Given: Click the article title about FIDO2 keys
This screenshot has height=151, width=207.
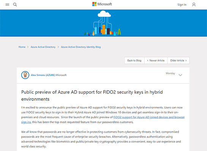Looking at the screenshot, I should 92,95.
